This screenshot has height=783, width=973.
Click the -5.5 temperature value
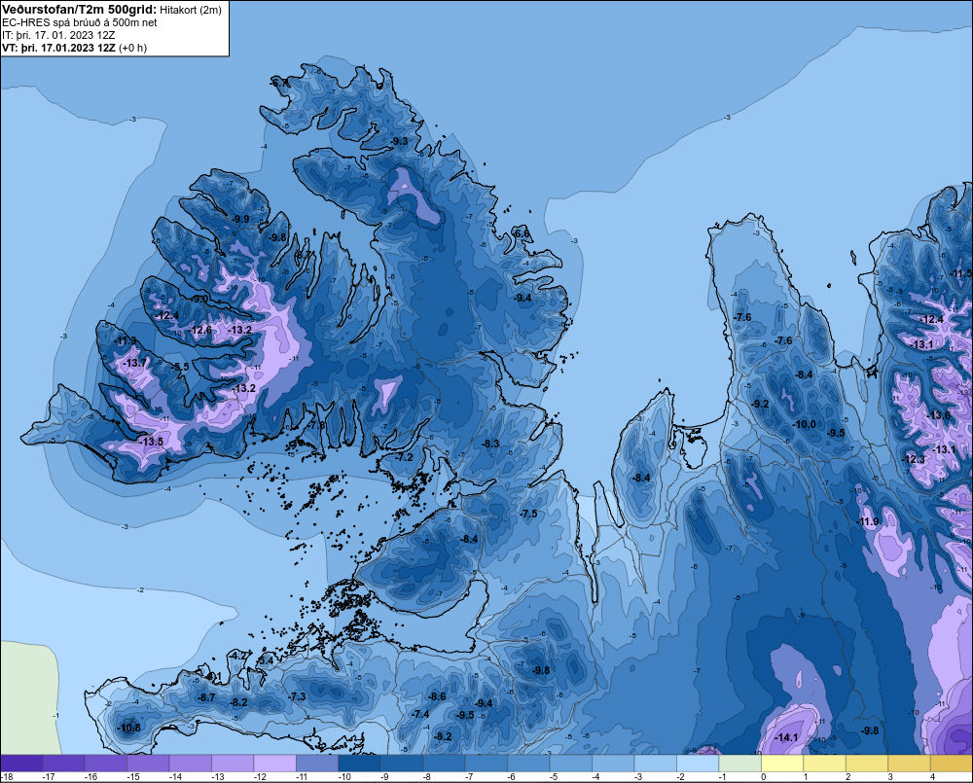click(x=180, y=367)
